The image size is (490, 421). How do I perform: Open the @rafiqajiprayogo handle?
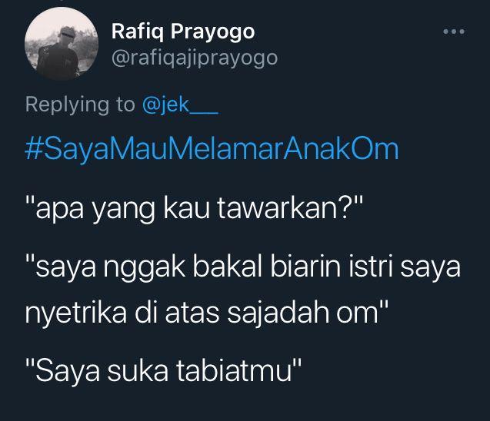tap(195, 58)
